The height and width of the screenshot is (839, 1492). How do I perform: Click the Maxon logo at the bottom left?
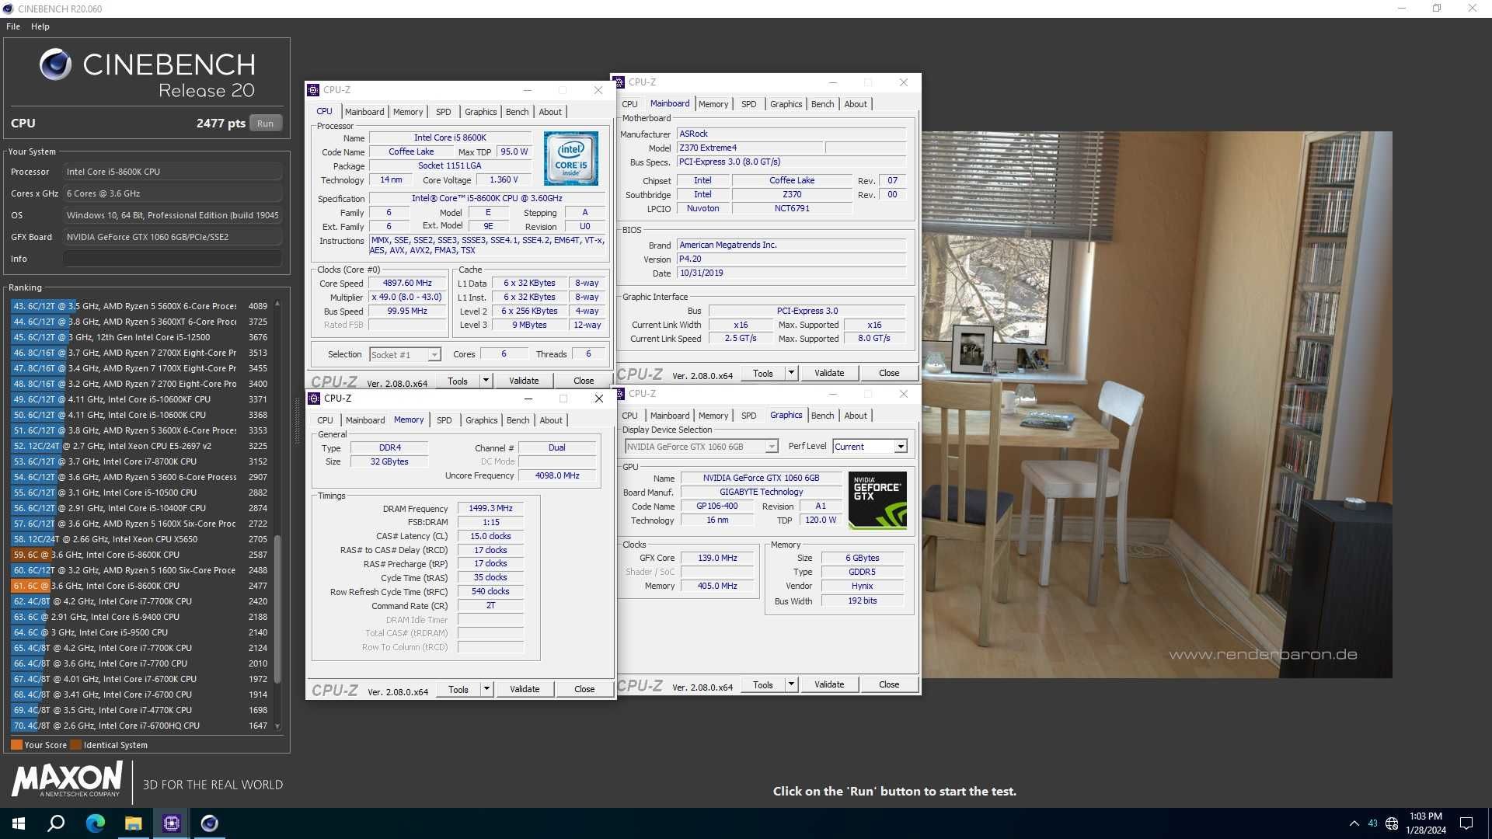tap(68, 779)
